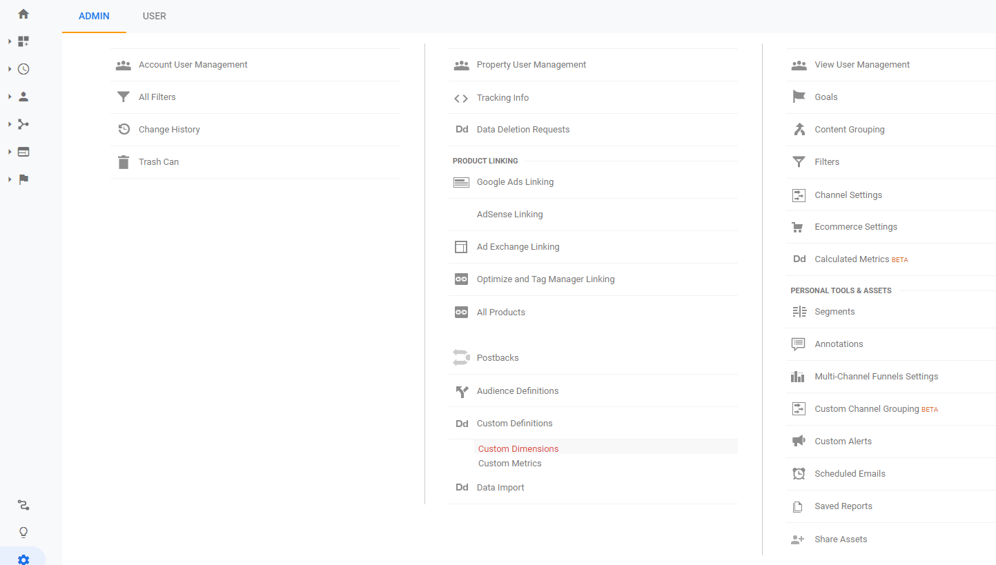Click the Google Ads Linking icon
996x565 pixels.
tap(460, 181)
